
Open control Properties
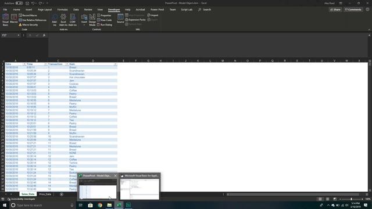104,16
